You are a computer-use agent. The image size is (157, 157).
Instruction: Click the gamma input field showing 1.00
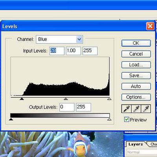pyautogui.click(x=73, y=51)
